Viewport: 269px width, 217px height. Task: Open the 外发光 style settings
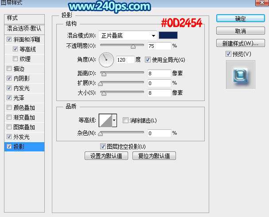click(x=21, y=137)
